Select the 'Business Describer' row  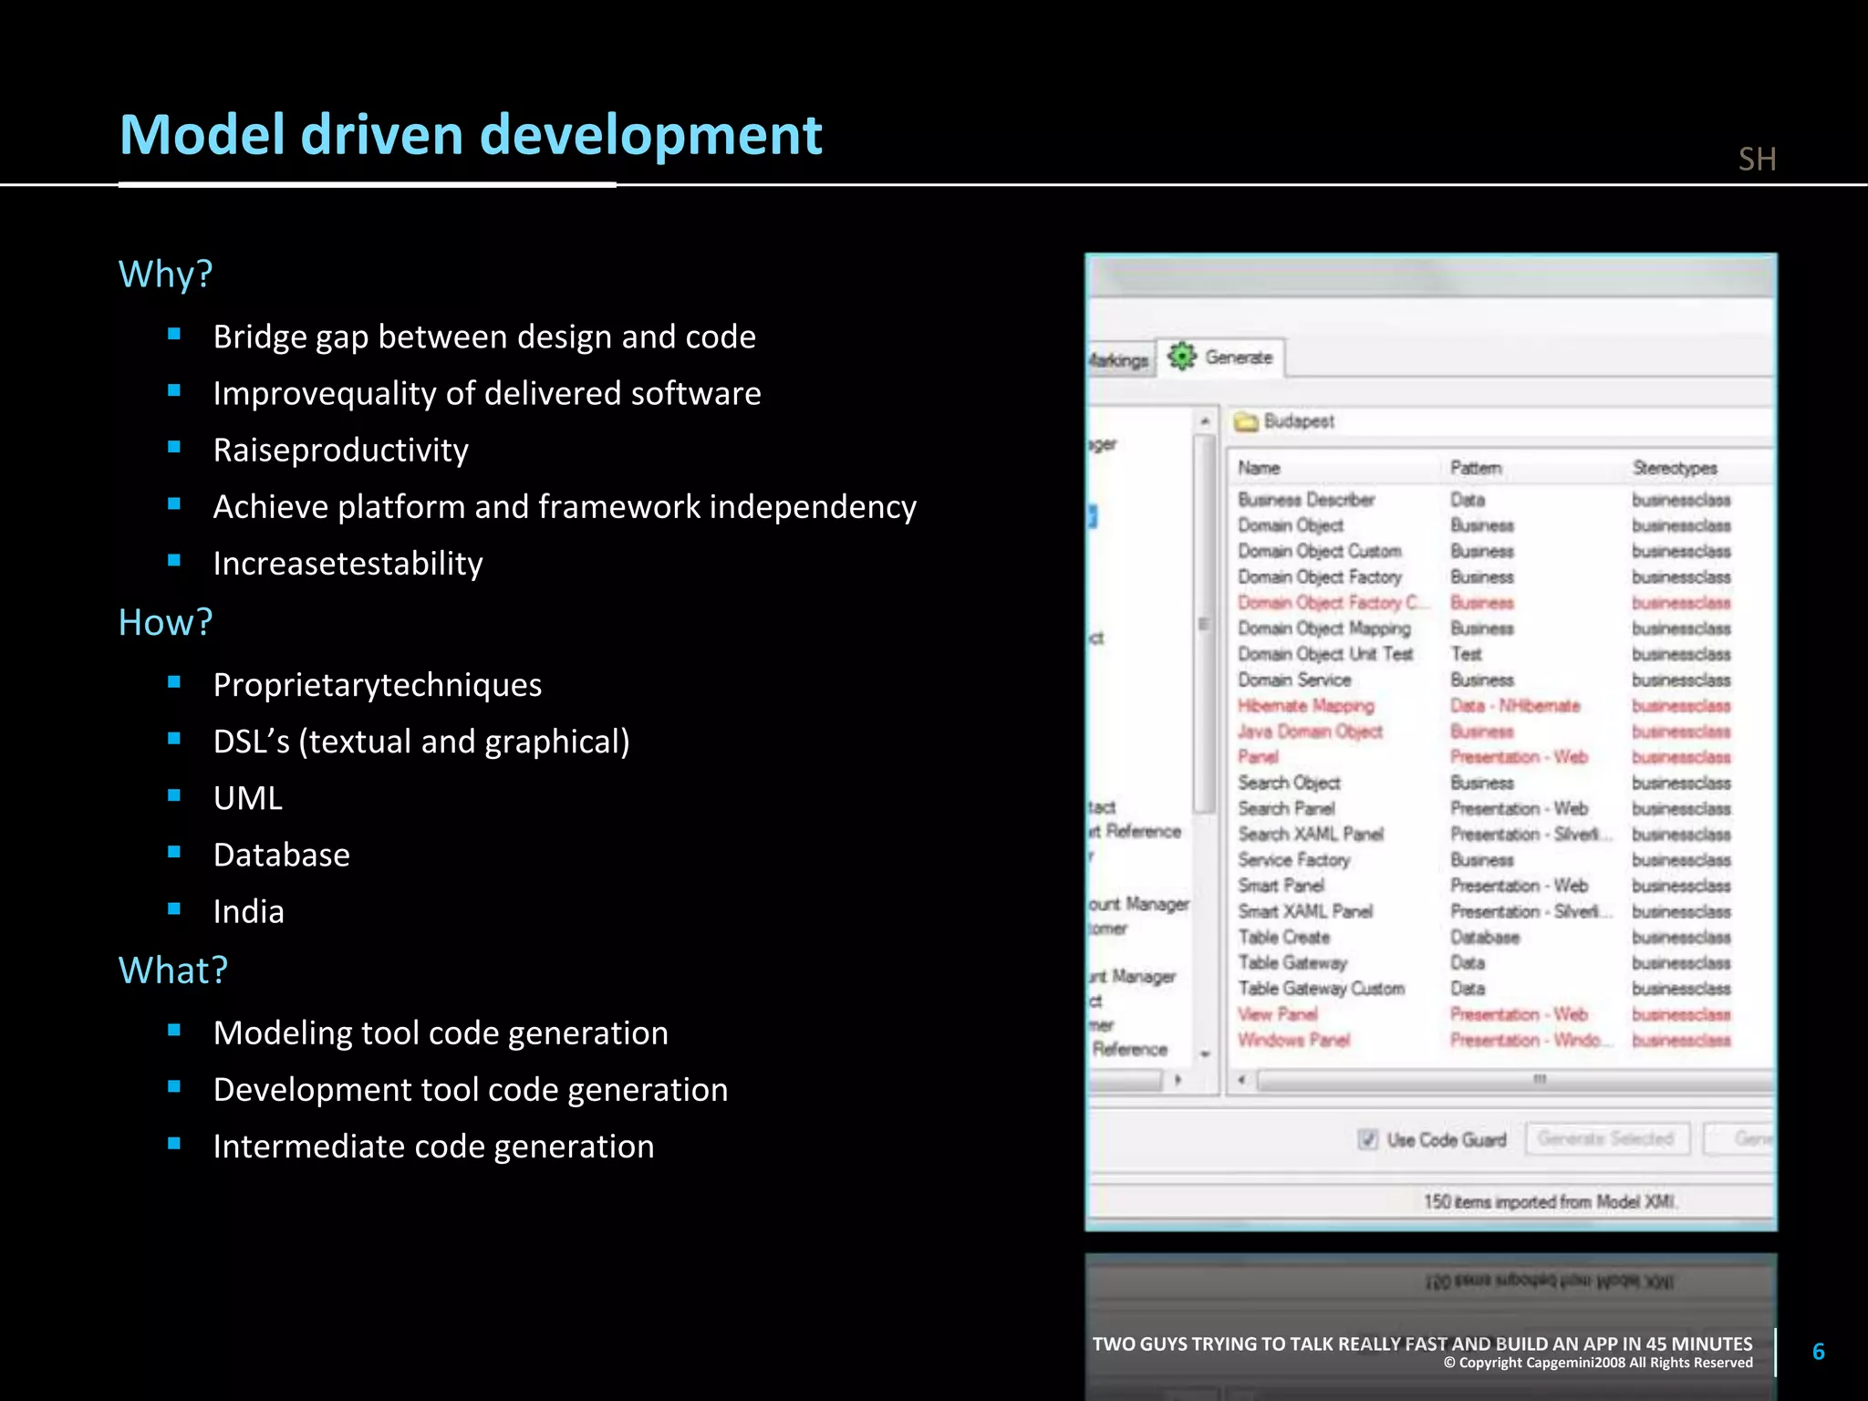[x=1484, y=500]
